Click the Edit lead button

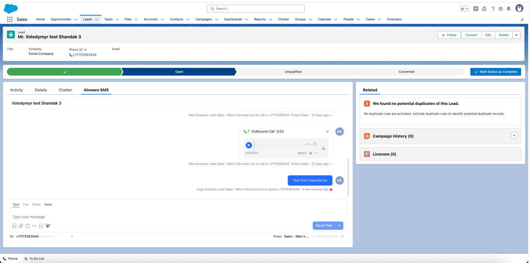pos(488,35)
